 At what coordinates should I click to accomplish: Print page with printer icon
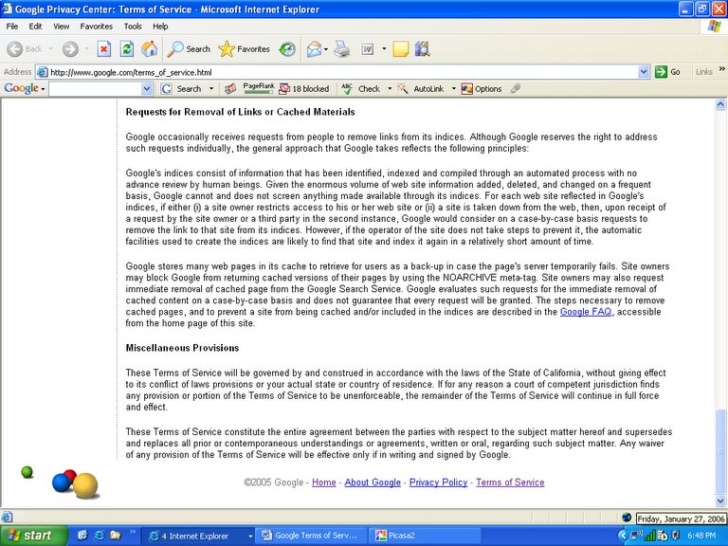point(341,48)
